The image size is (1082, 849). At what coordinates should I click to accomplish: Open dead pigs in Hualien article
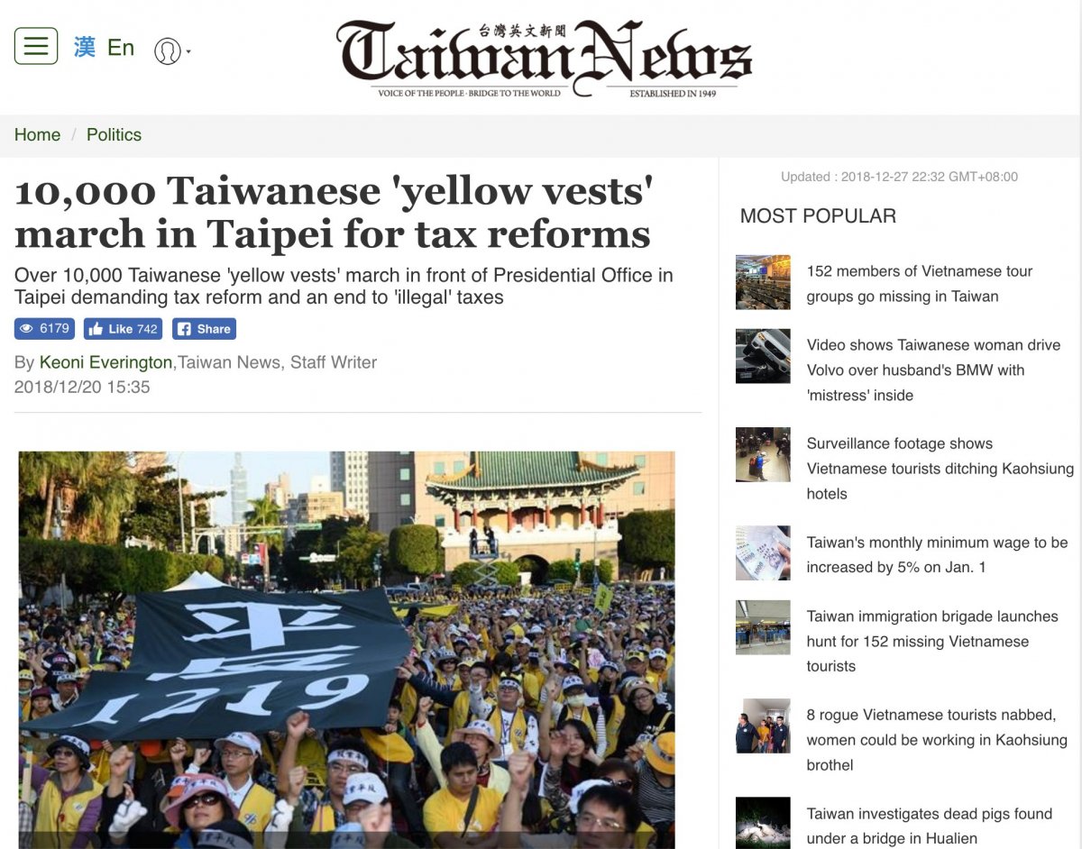pos(930,826)
